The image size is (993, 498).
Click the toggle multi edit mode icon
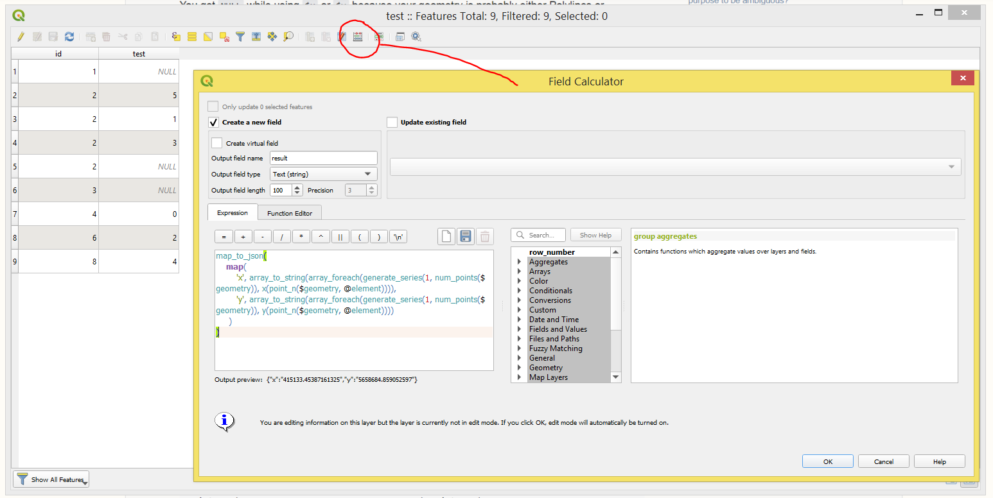point(37,37)
